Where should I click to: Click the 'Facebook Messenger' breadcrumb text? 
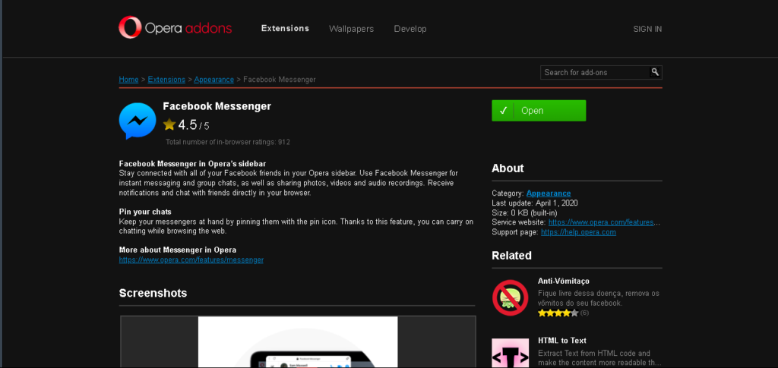pyautogui.click(x=280, y=79)
